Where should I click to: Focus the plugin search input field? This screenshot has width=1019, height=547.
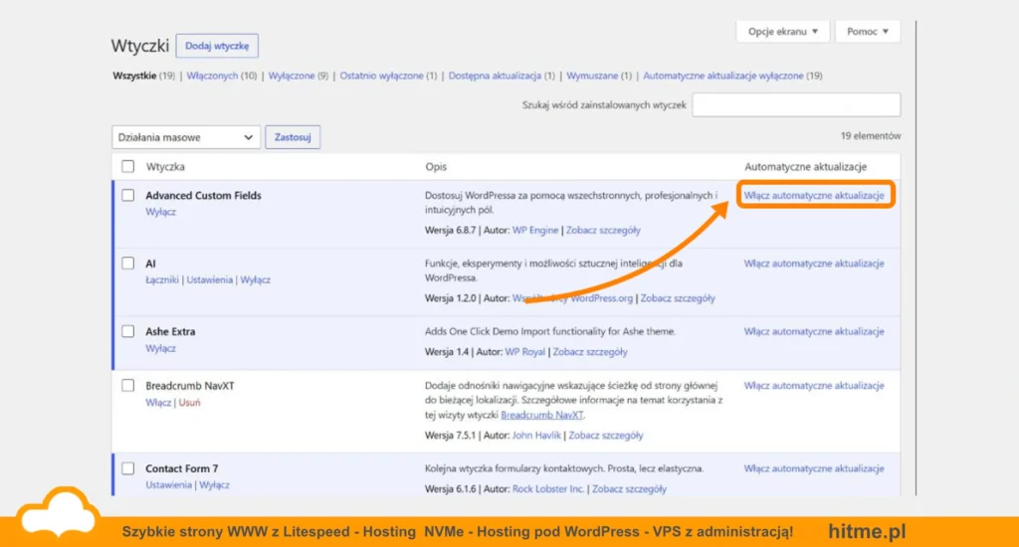(796, 104)
